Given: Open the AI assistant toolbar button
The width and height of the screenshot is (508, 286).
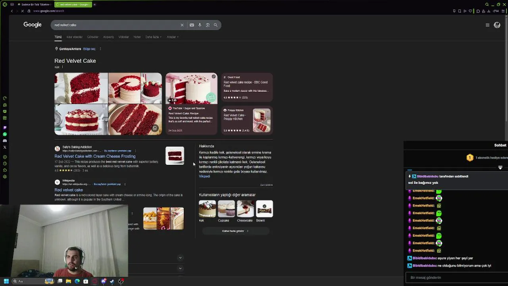Looking at the screenshot, I should tap(496, 11).
